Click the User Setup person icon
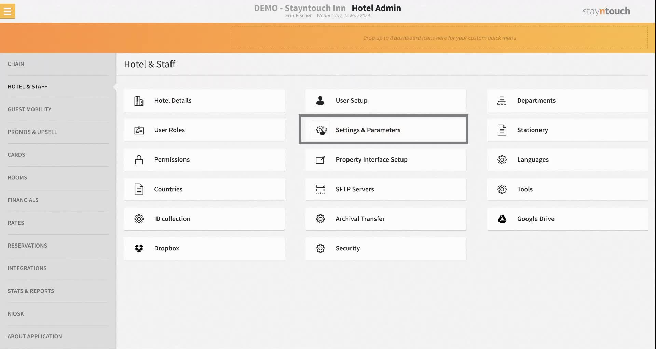 point(320,100)
